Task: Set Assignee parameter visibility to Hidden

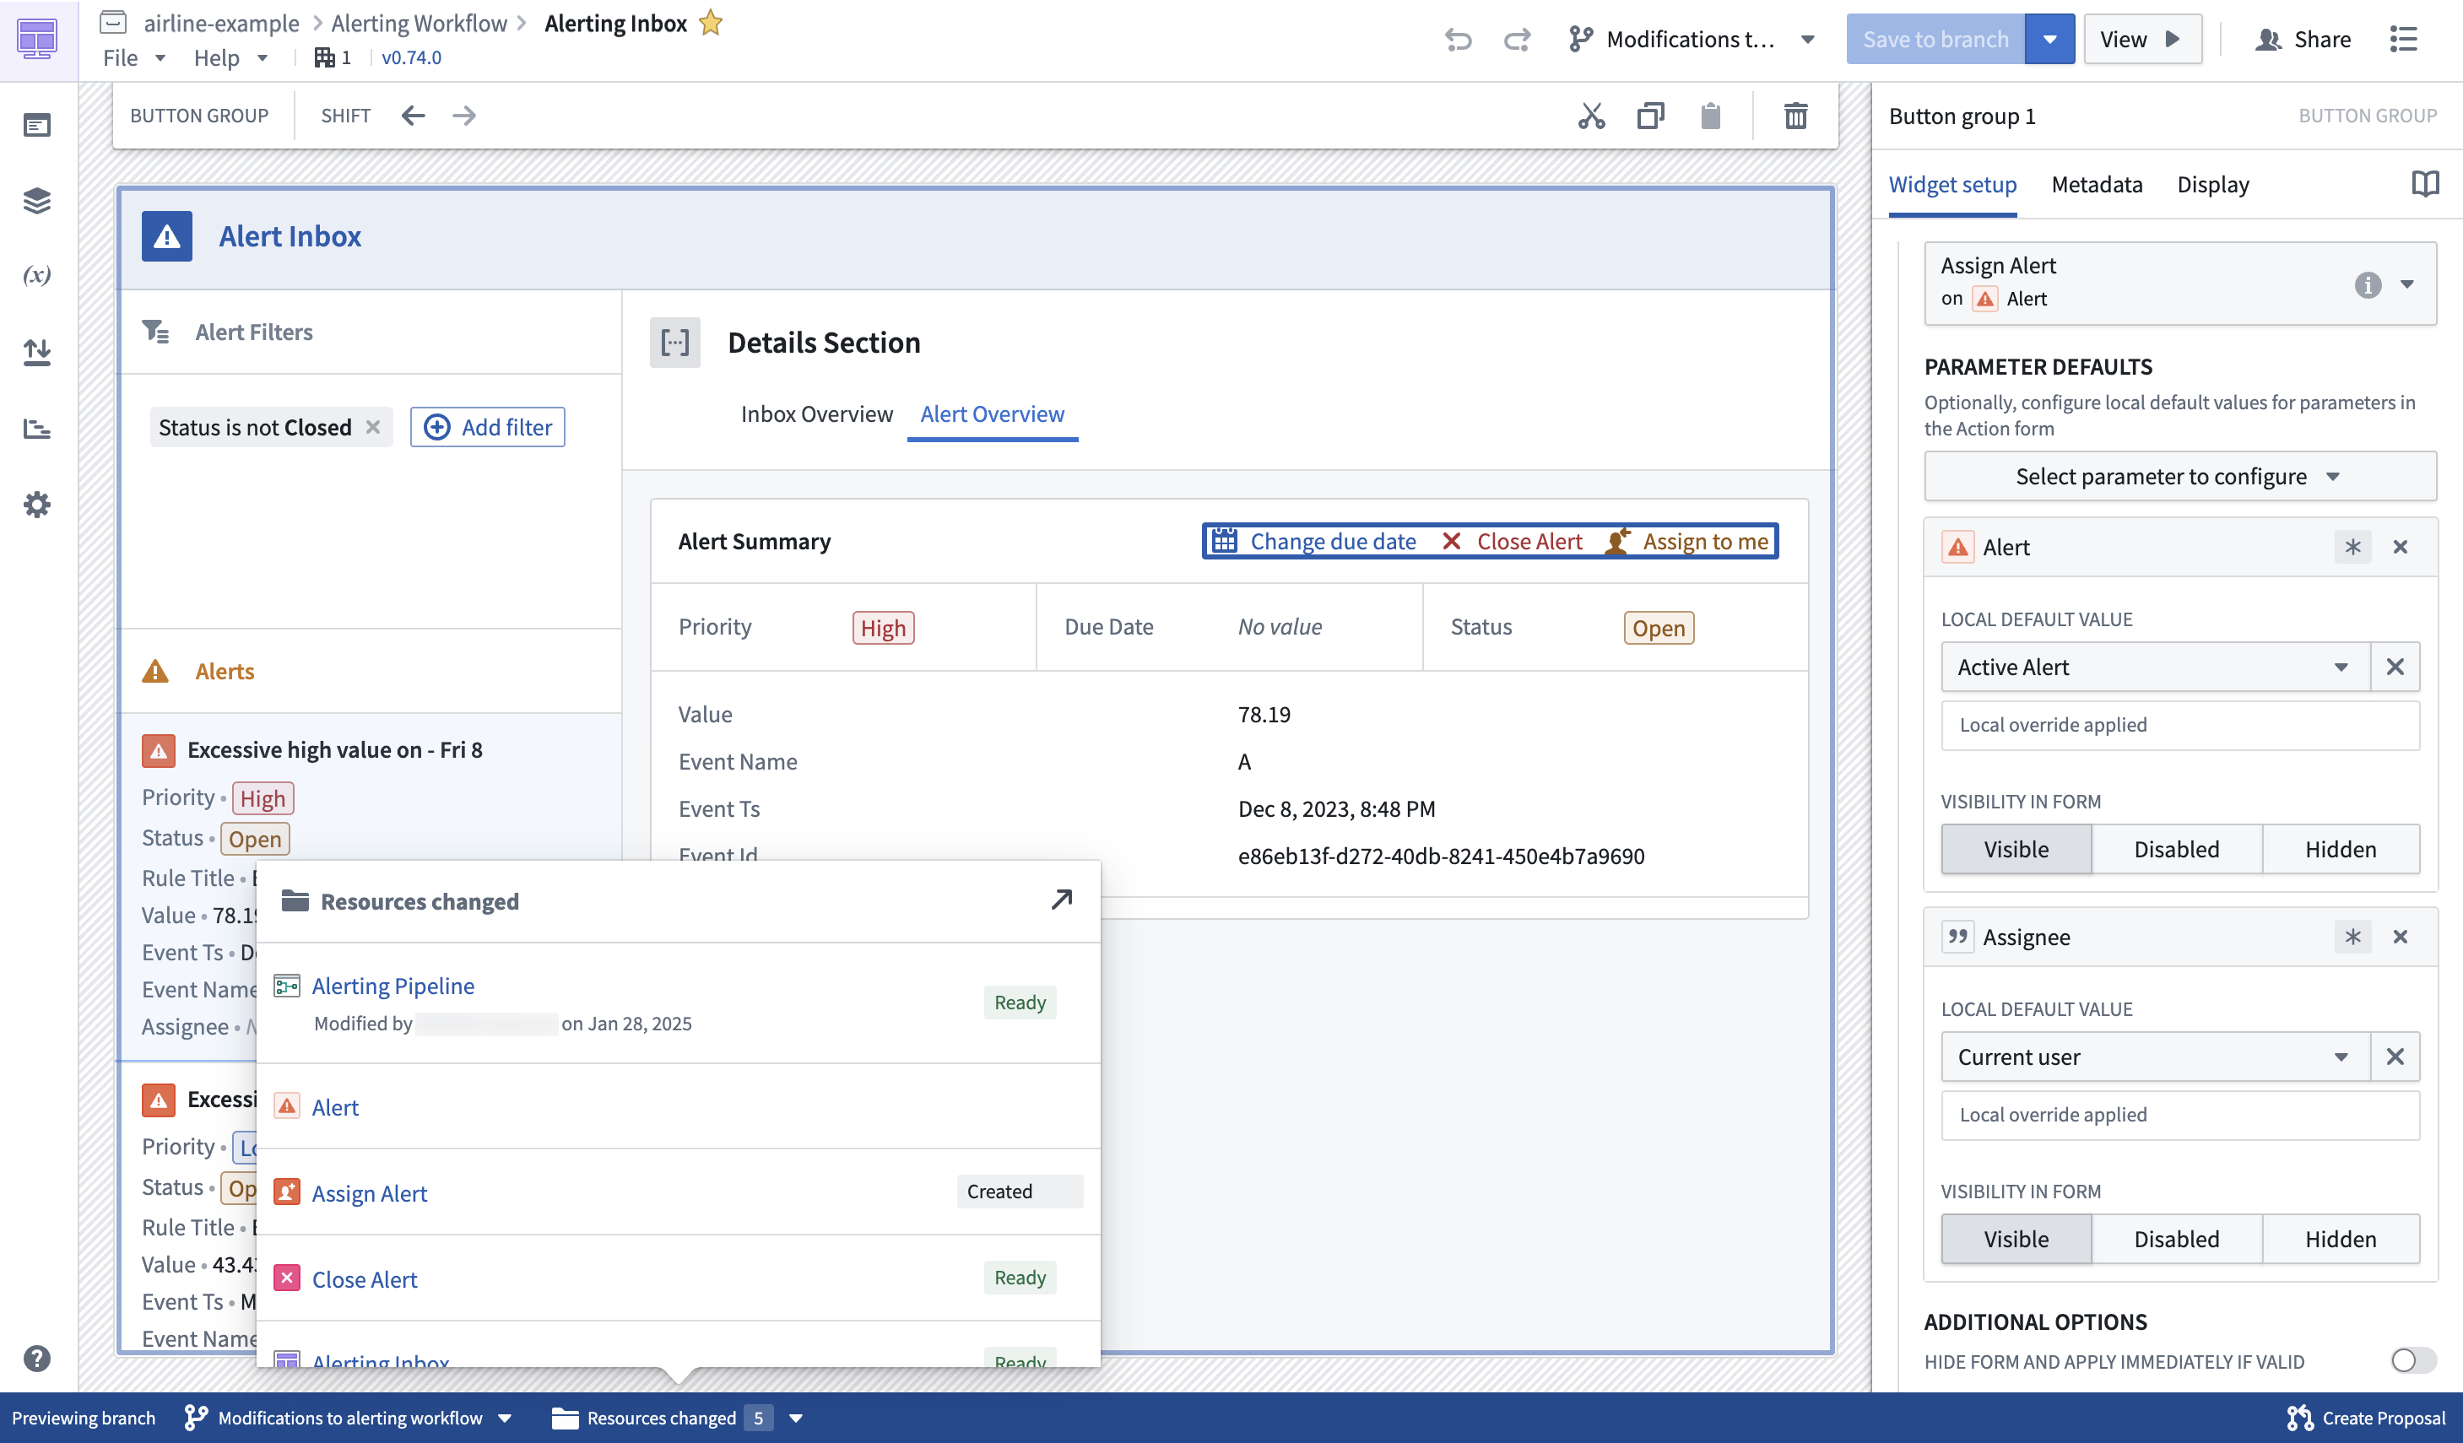Action: coord(2340,1238)
